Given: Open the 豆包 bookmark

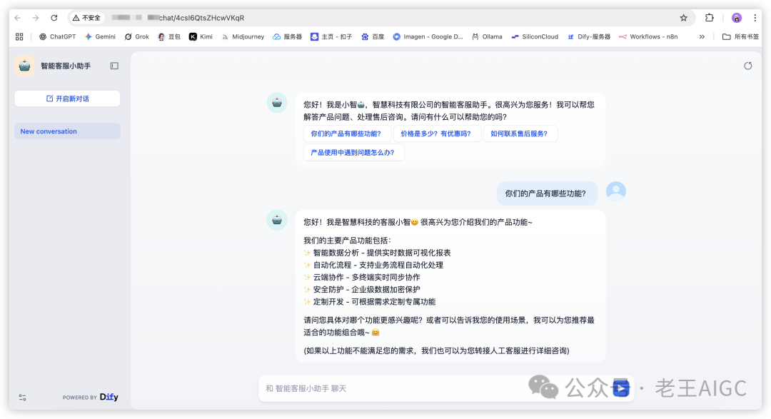Looking at the screenshot, I should point(168,36).
